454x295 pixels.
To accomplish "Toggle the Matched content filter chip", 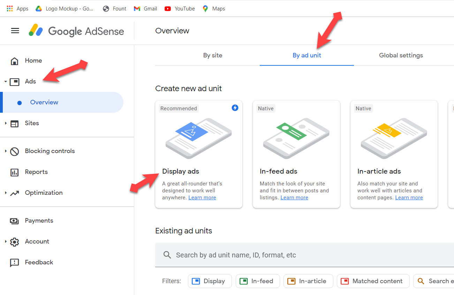I will coord(373,281).
